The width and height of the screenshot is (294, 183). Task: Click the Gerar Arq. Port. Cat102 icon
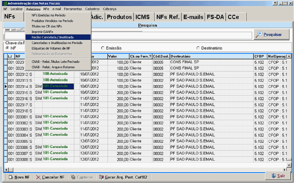101,177
